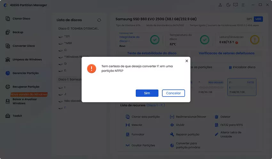Select the D: partition in the list
This screenshot has height=159, width=272.
pos(66,63)
